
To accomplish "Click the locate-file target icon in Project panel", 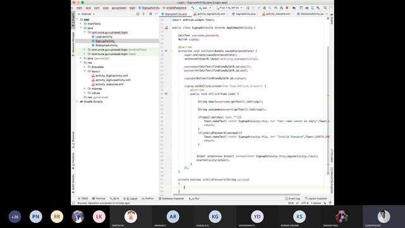I will click(x=138, y=14).
